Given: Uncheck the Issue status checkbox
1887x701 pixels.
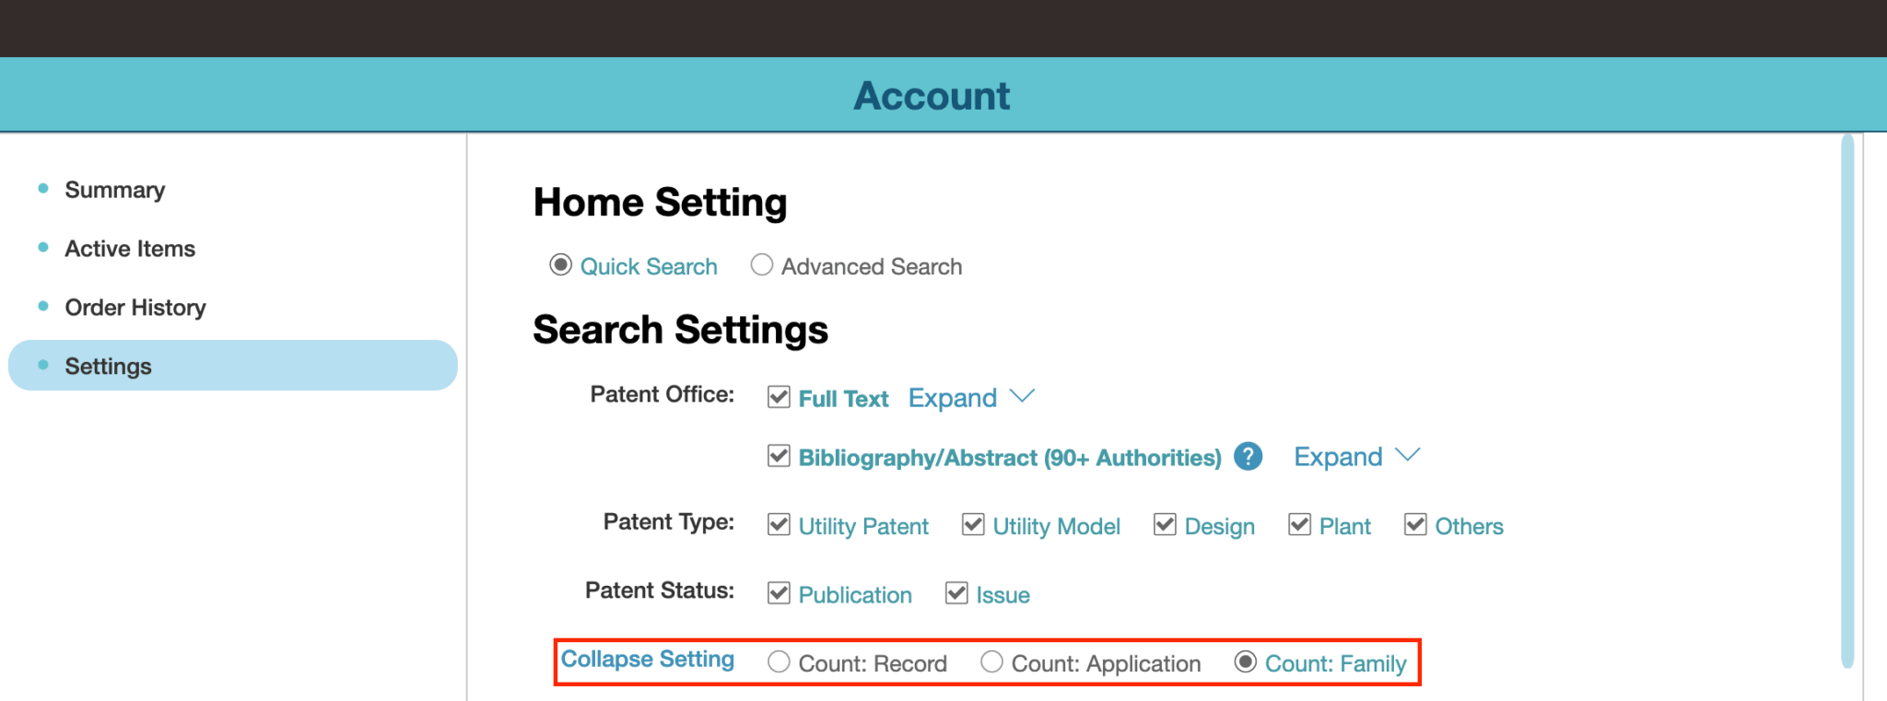Looking at the screenshot, I should pos(956,593).
